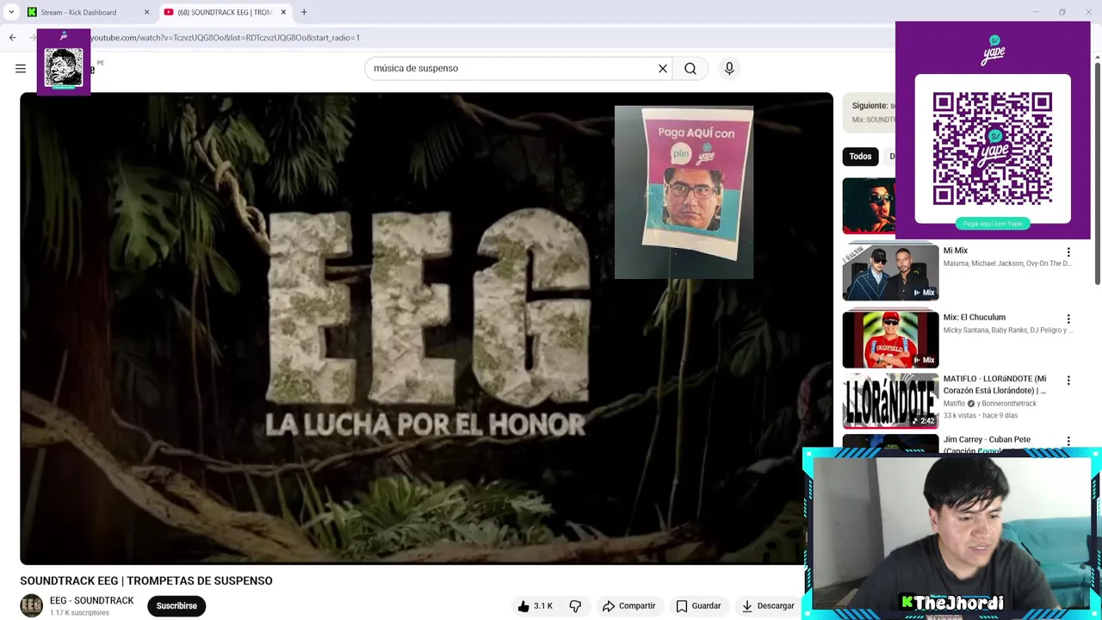The width and height of the screenshot is (1102, 620).
Task: Close the Stream - Kick Dashboard tab
Action: pyautogui.click(x=146, y=12)
